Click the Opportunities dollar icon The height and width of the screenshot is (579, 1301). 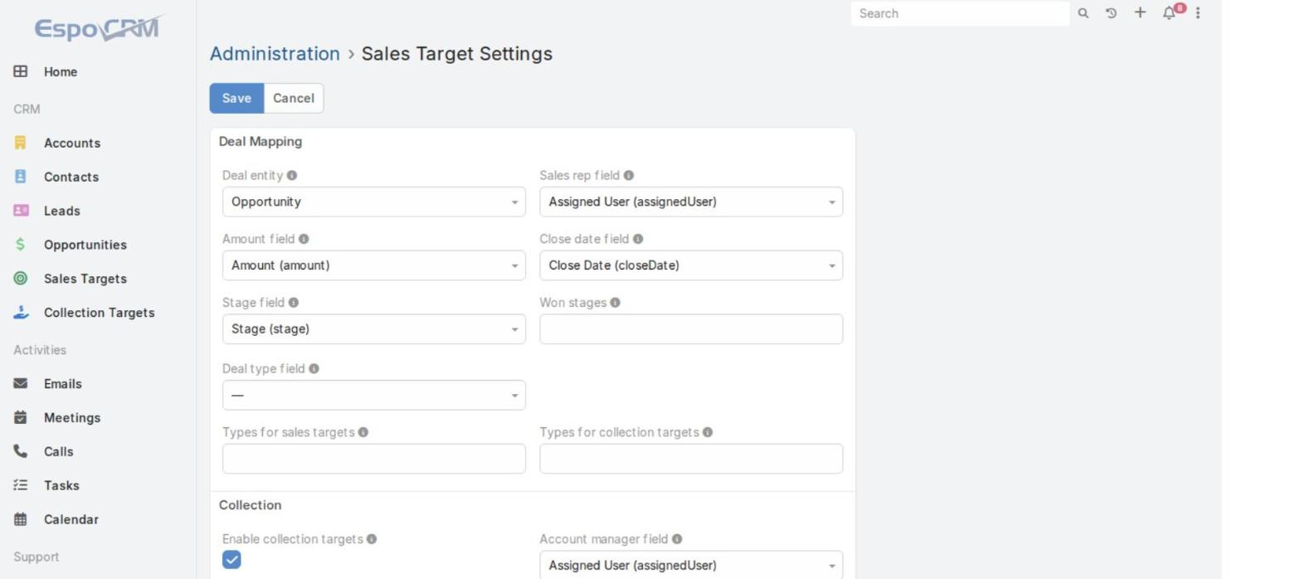click(x=21, y=245)
